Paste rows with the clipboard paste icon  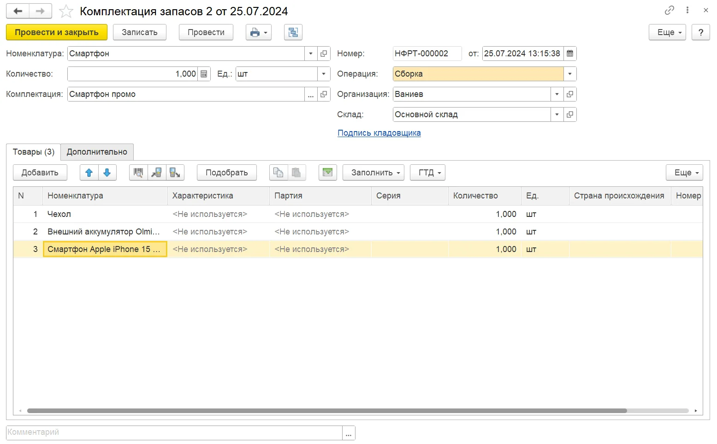pos(296,173)
